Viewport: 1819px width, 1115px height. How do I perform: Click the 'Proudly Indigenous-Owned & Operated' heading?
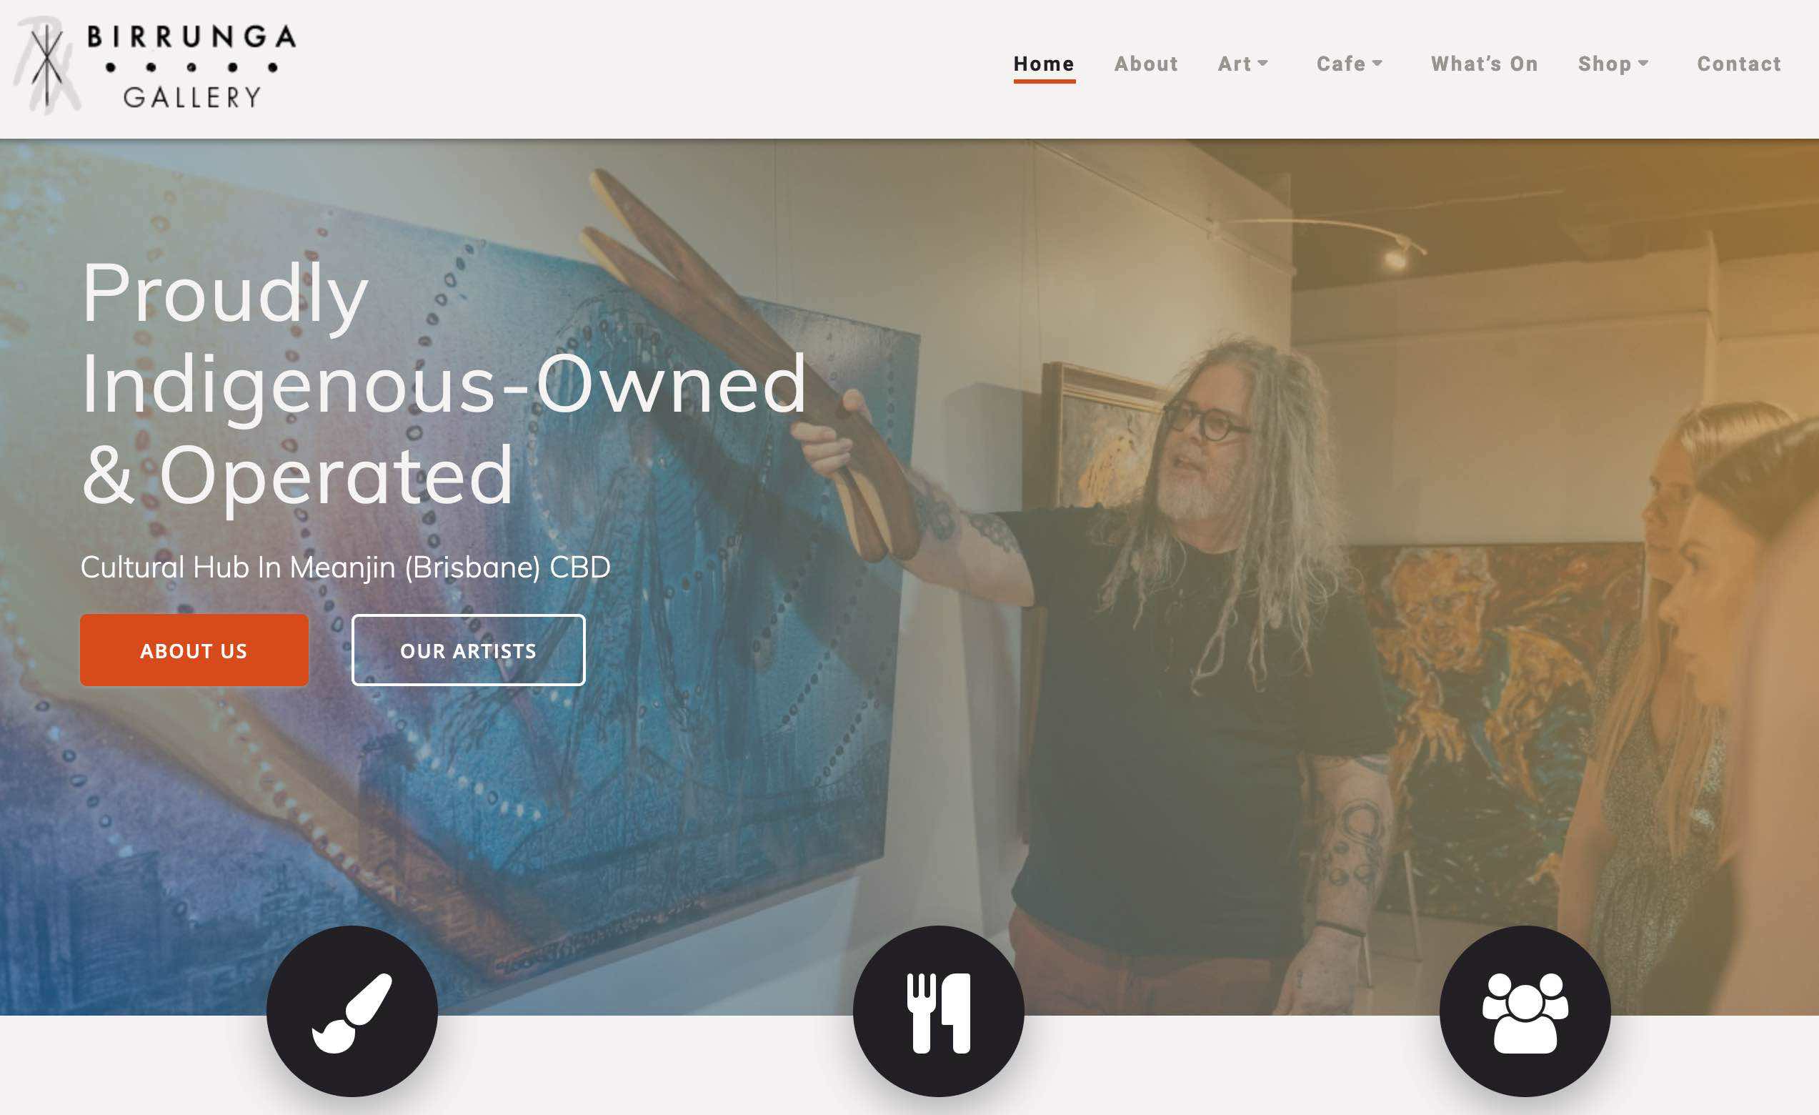(x=444, y=384)
